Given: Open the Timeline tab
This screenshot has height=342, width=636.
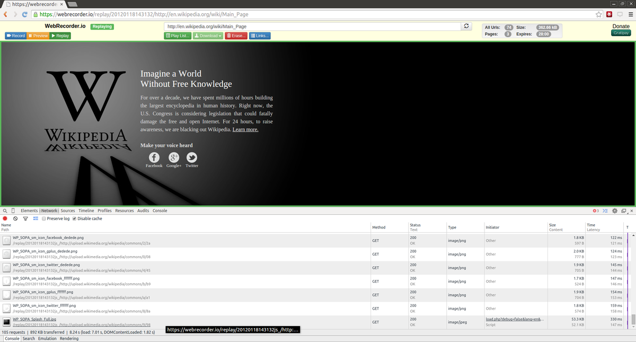Looking at the screenshot, I should [x=86, y=211].
